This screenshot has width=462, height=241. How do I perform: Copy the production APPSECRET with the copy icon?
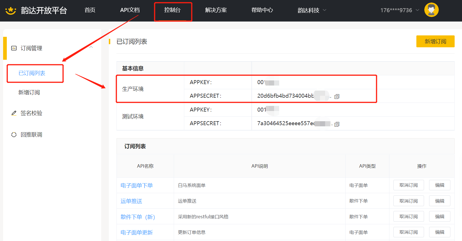[337, 97]
